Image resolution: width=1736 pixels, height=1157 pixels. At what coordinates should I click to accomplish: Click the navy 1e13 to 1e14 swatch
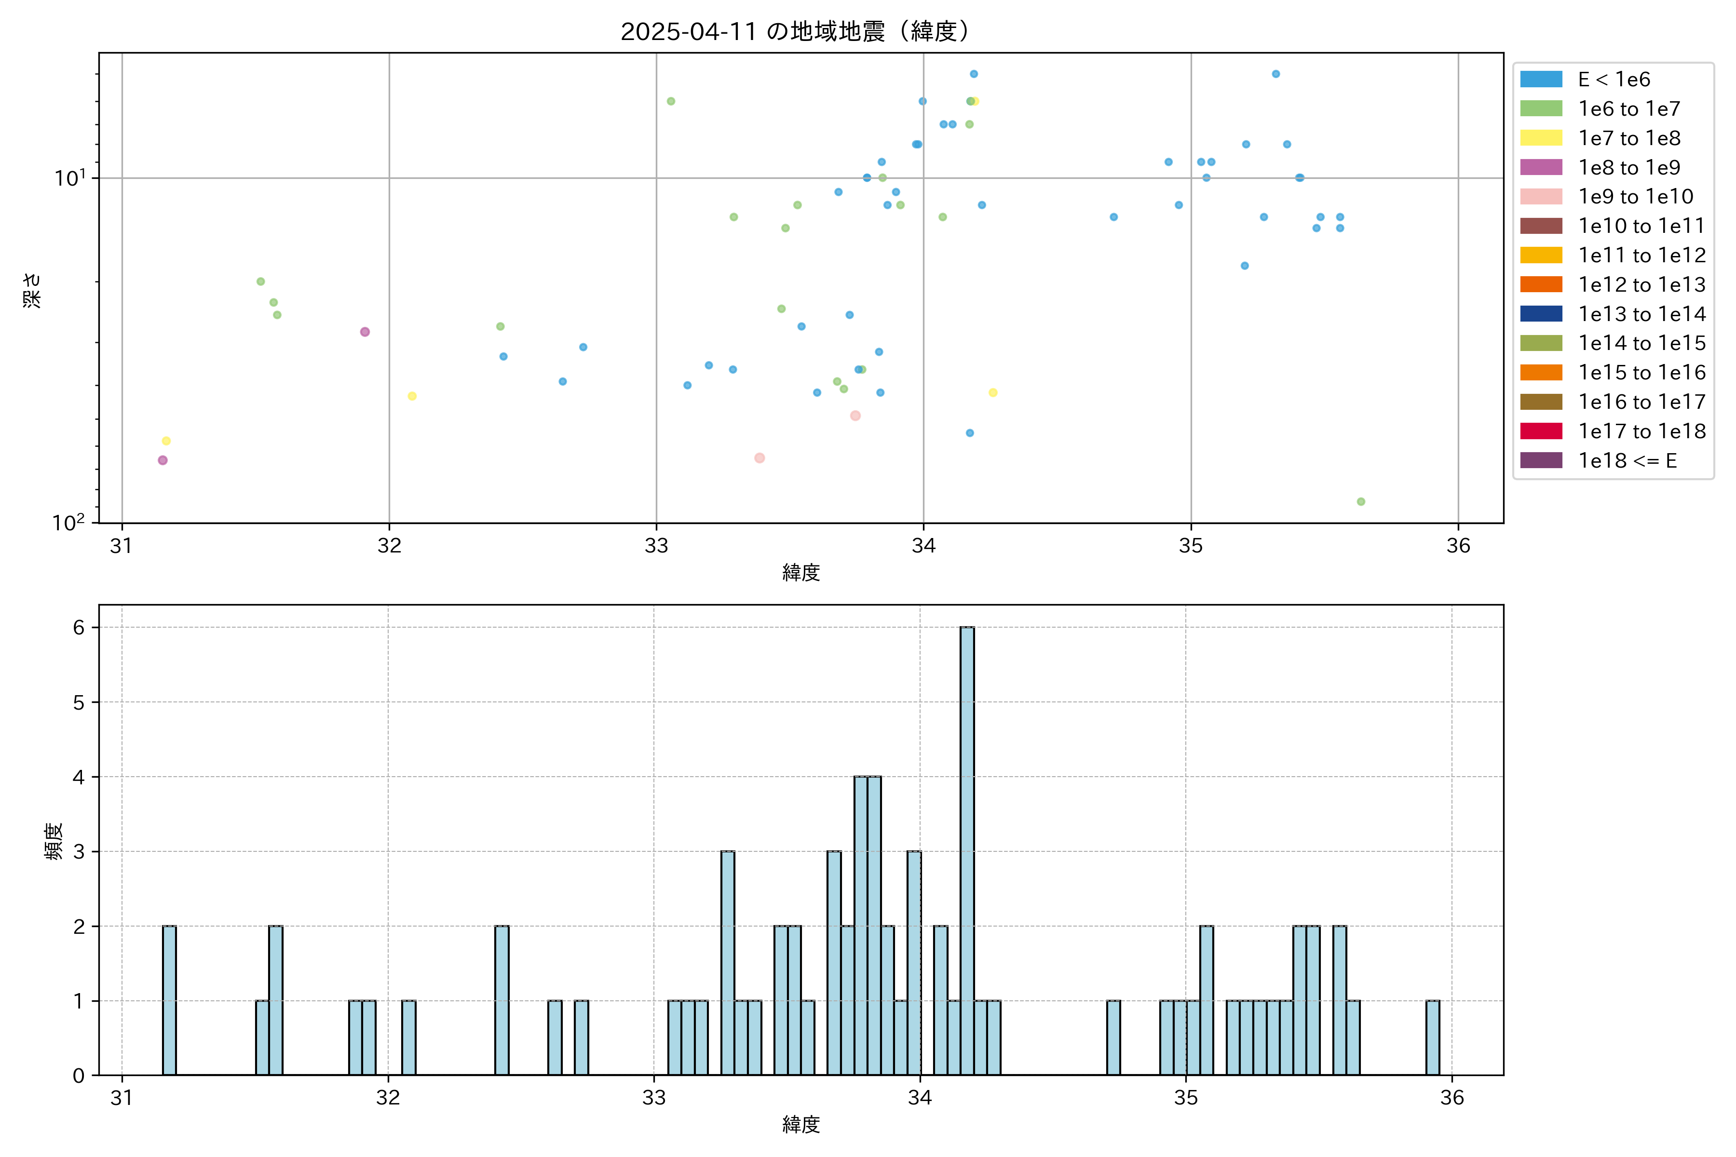click(x=1541, y=314)
